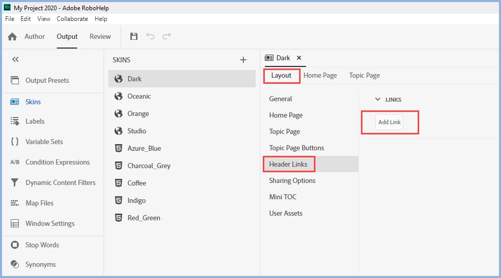The height and width of the screenshot is (278, 501).
Task: Click the globe icon beside Oceanic skin
Action: [119, 96]
